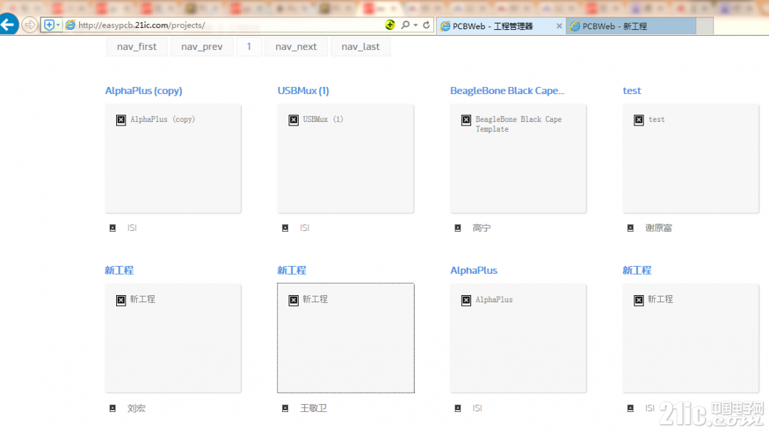
Task: Click ISI author under USBMux (1)
Action: coord(304,228)
